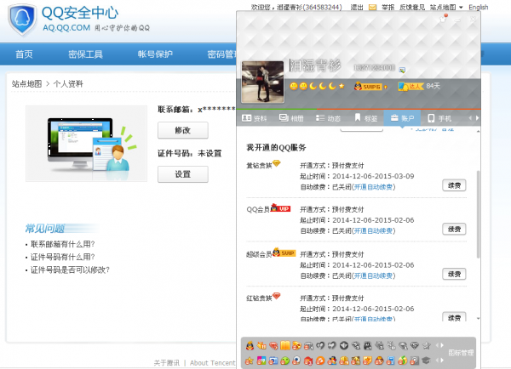Click the pink and green grid icon
Viewport: 511px width, 369px height.
pyautogui.click(x=261, y=360)
